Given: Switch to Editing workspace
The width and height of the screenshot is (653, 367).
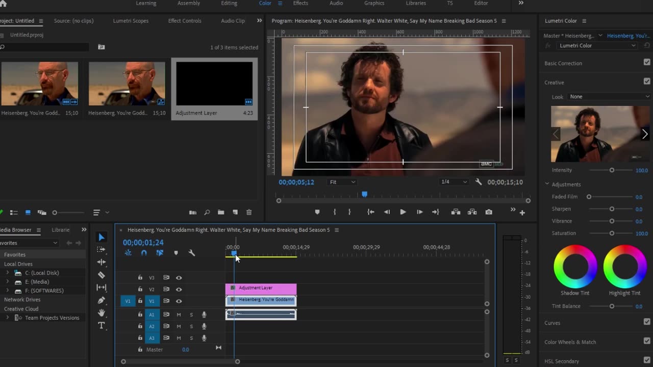Looking at the screenshot, I should pos(229,3).
